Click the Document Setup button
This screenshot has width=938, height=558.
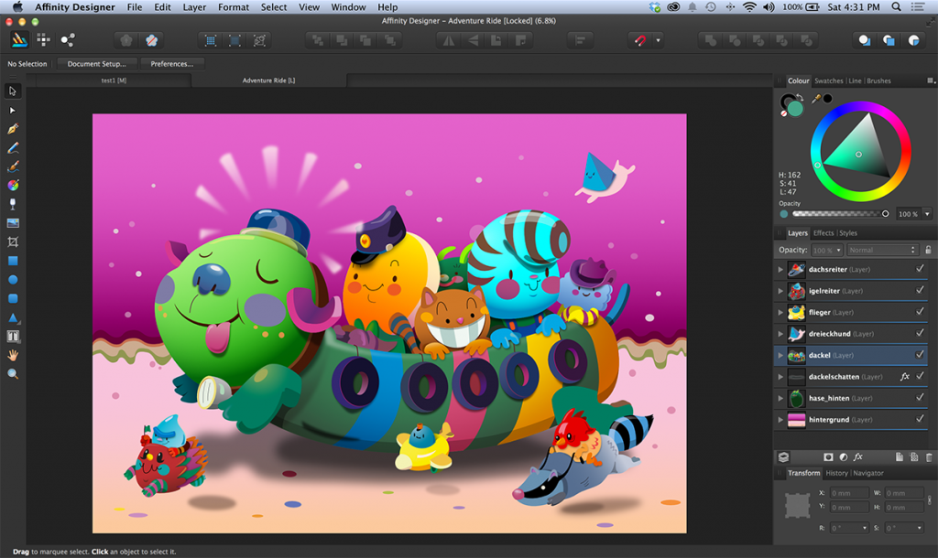96,64
